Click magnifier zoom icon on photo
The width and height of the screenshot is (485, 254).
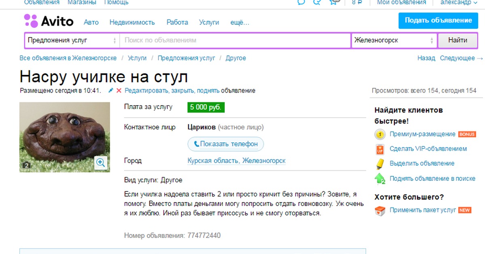click(101, 163)
